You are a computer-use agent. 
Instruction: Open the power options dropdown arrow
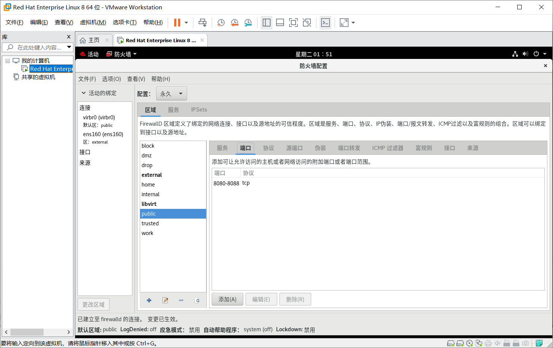[186, 23]
